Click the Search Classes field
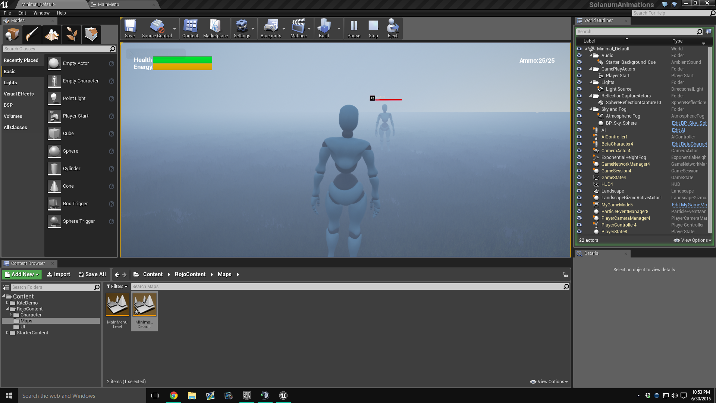Viewport: 716px width, 403px height. [x=60, y=49]
